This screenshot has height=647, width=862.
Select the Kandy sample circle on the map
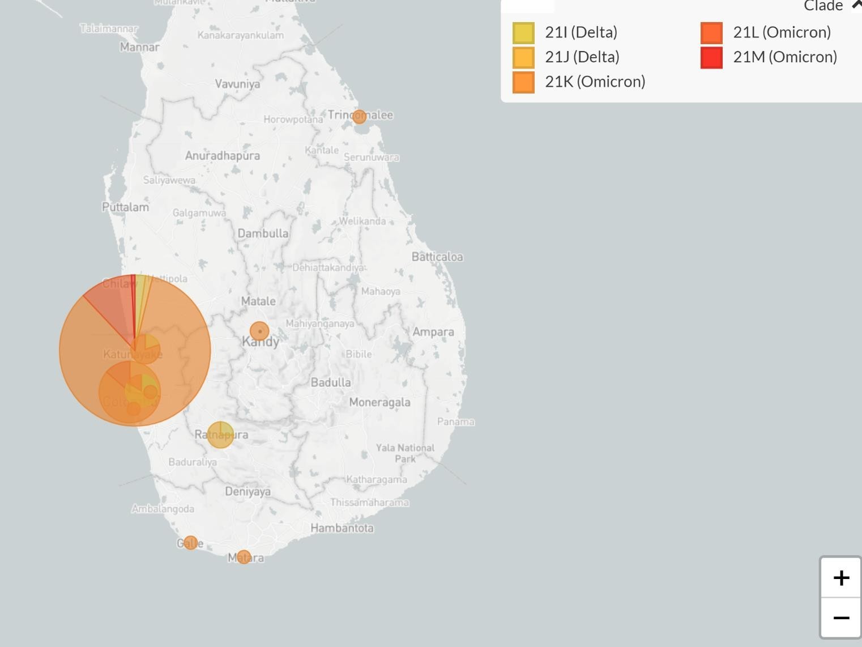pos(259,331)
